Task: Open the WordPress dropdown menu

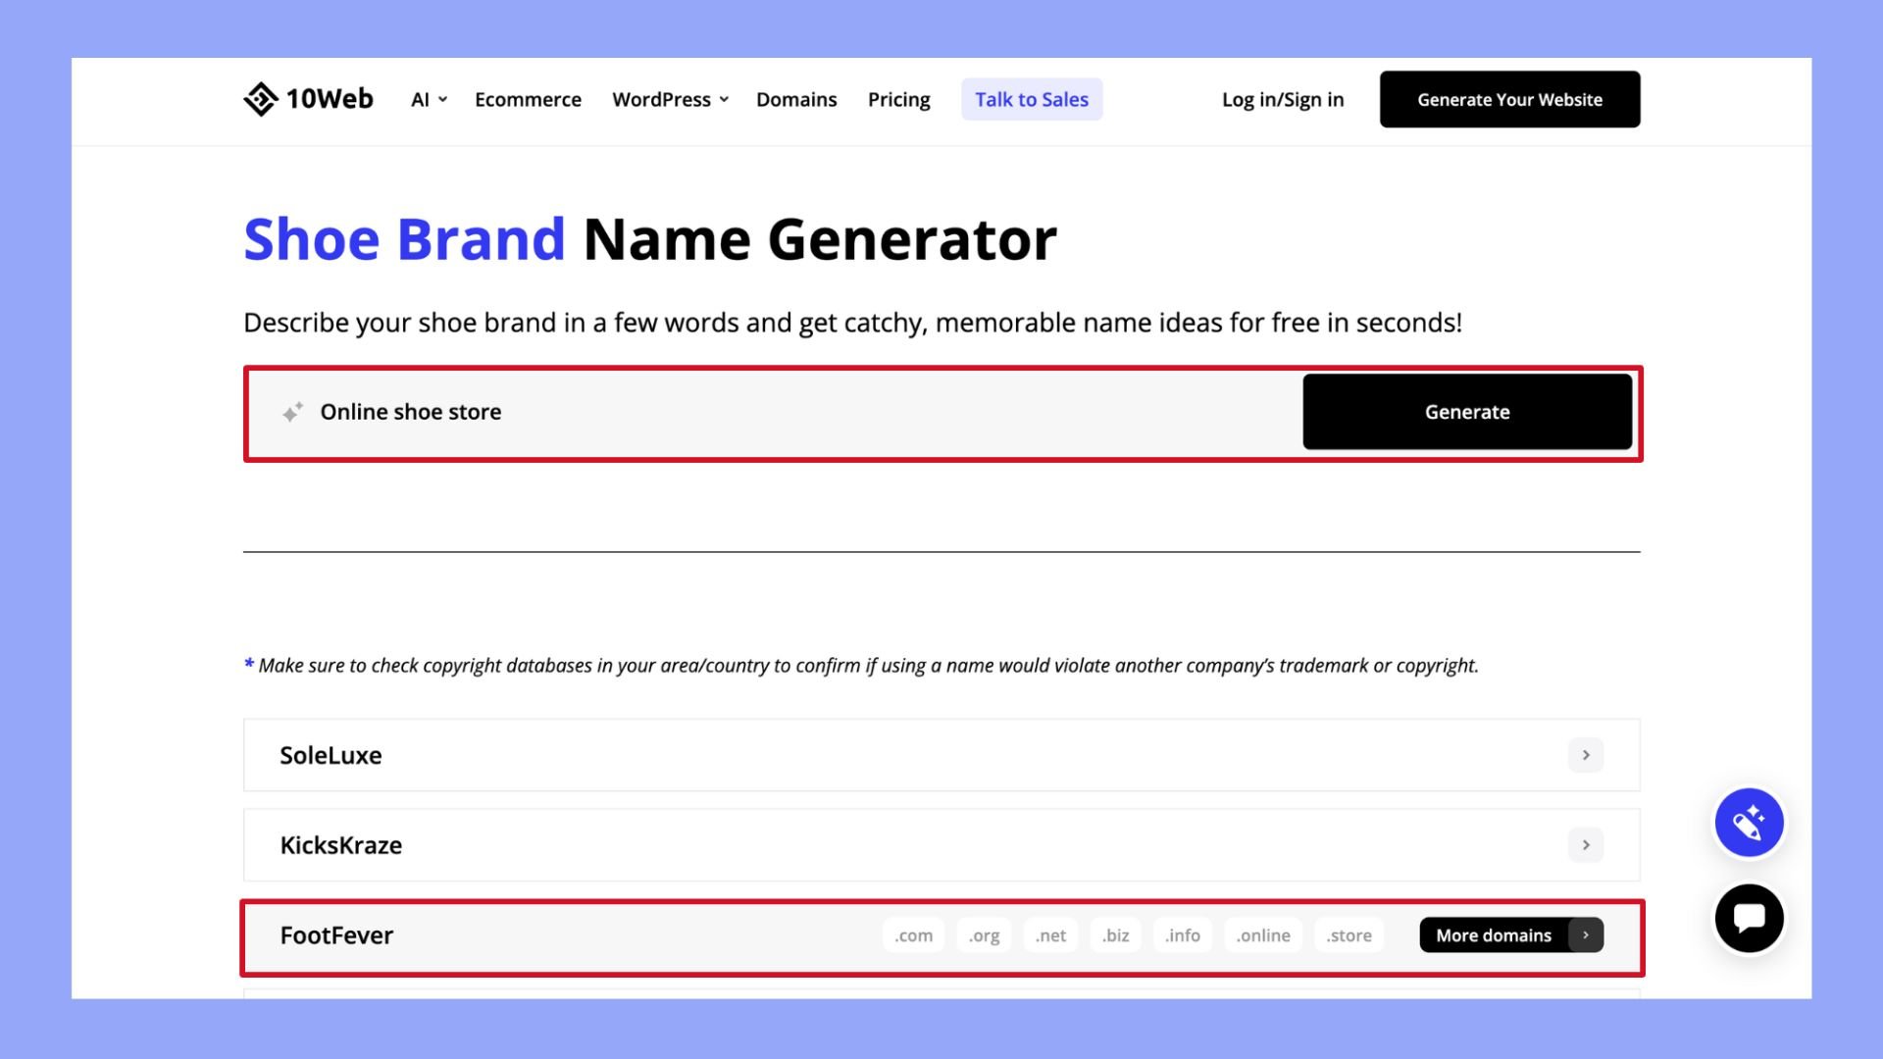Action: tap(669, 100)
